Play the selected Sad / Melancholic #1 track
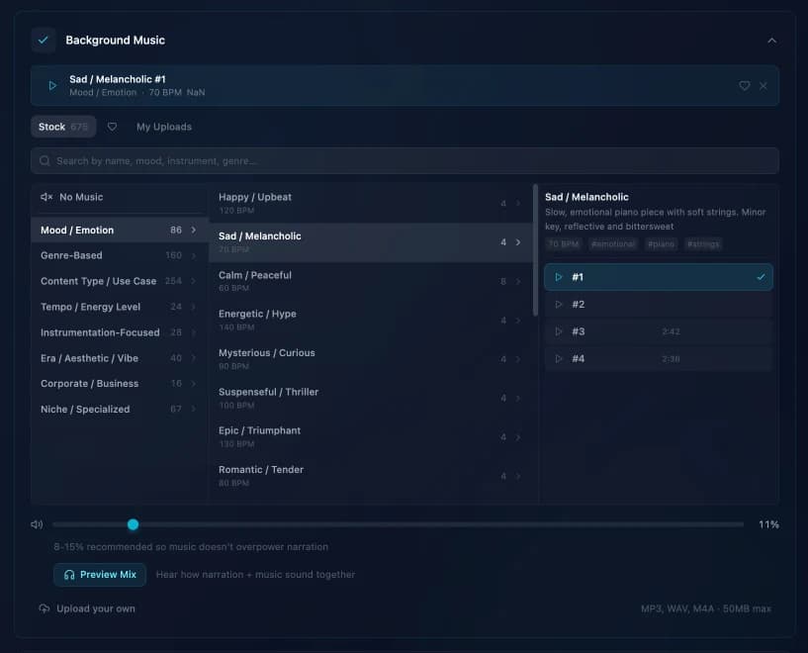 52,85
